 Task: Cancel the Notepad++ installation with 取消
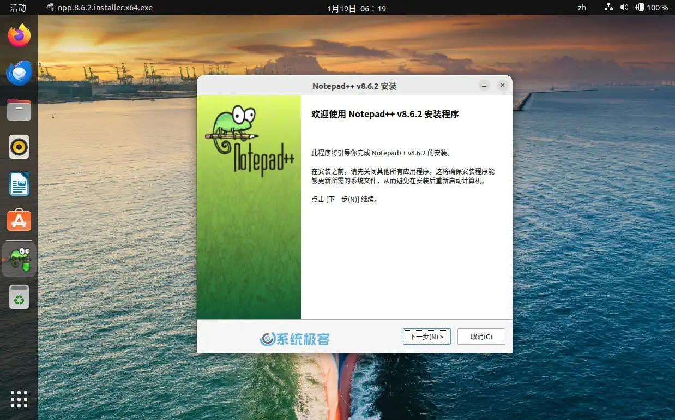coord(480,337)
